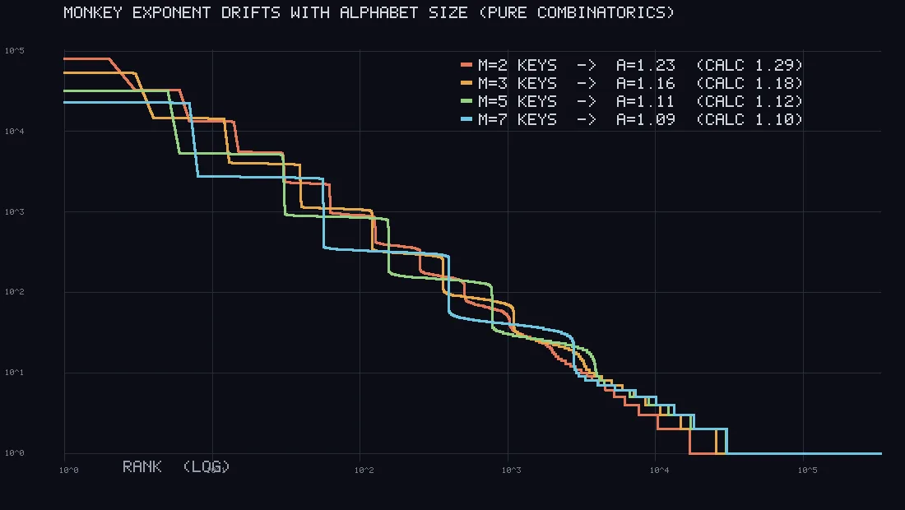Click the x-axis tick label '10^3'
Viewport: 905px width, 510px height.
tap(512, 471)
